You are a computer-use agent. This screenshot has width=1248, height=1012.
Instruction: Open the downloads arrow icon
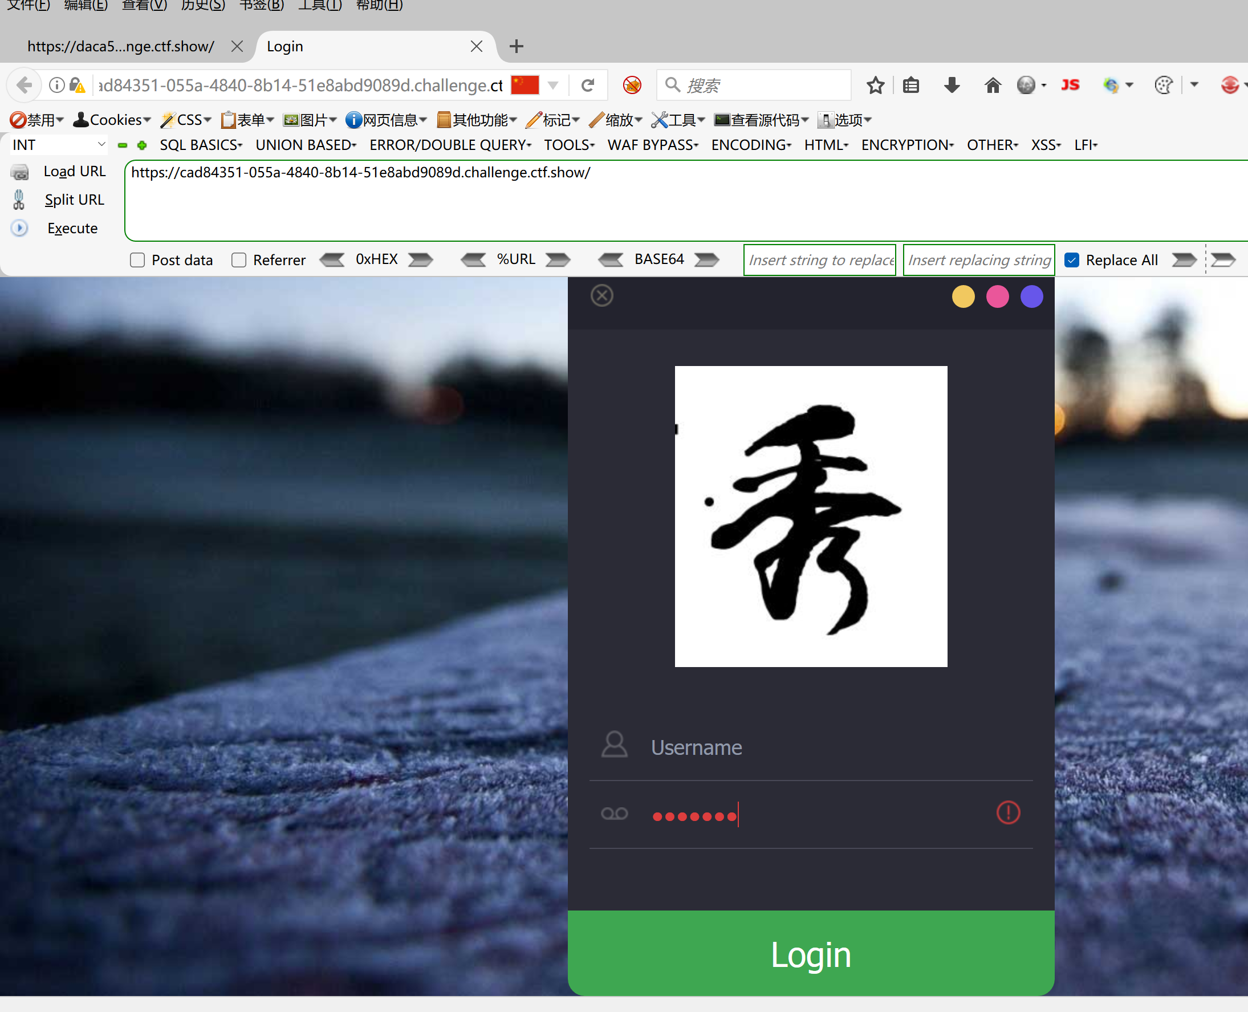(x=952, y=86)
